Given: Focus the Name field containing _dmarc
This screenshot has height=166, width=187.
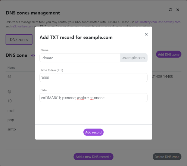Looking at the screenshot, I should [80, 58].
